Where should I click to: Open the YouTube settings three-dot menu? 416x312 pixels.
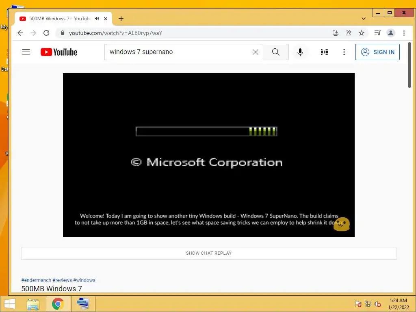tap(344, 52)
